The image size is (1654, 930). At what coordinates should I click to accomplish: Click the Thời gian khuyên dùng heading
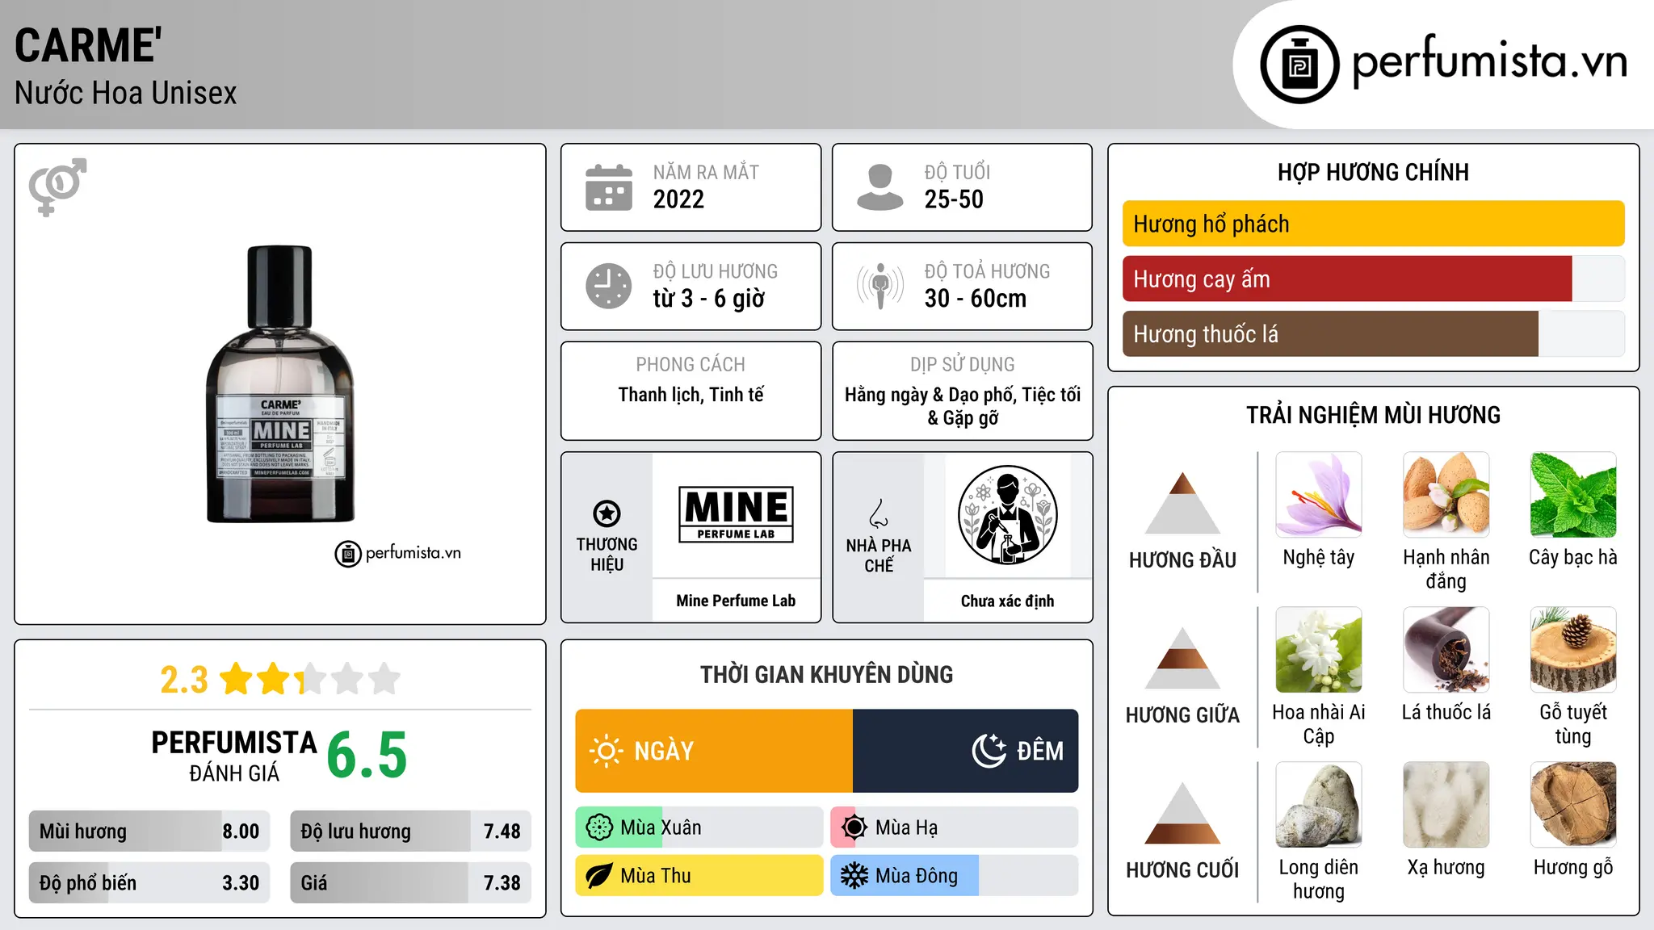(x=827, y=674)
